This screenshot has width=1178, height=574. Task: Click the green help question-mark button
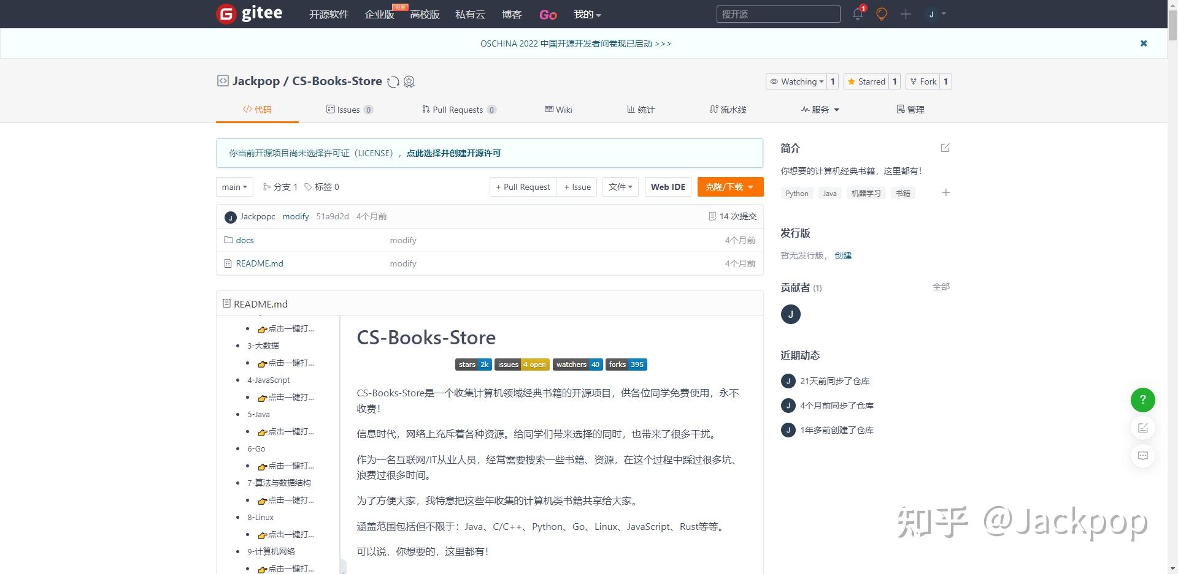[1142, 400]
